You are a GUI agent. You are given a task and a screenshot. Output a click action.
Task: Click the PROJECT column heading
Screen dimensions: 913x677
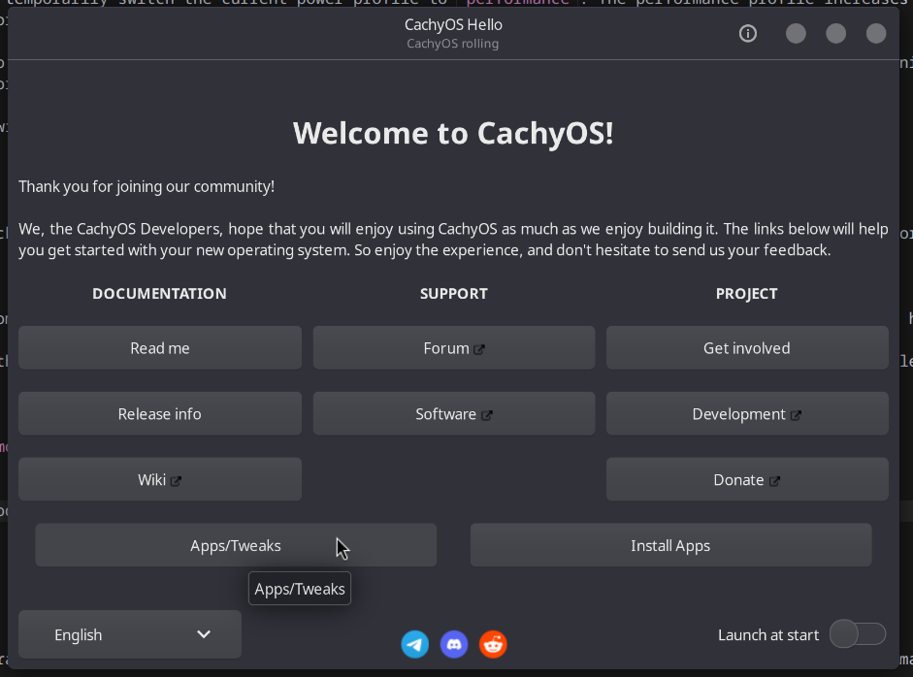coord(746,293)
